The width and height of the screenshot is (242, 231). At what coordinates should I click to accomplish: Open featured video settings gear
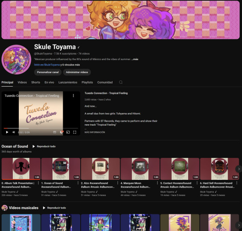61,132
